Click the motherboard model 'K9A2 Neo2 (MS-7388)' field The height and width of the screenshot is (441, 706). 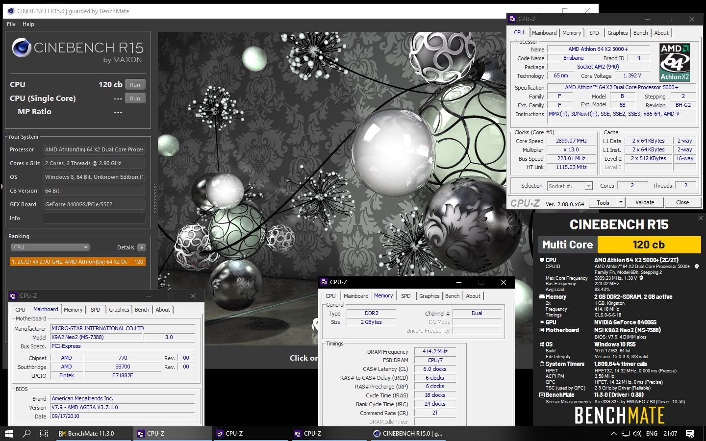click(x=97, y=337)
